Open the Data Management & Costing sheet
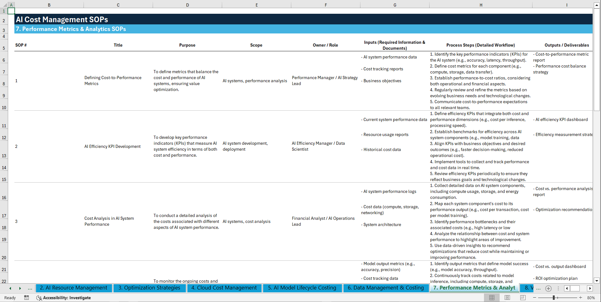601x302 pixels. (386, 288)
